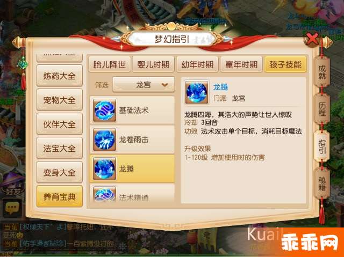
Task: Expand the 龙宫 filter dropdown
Action: click(144, 84)
